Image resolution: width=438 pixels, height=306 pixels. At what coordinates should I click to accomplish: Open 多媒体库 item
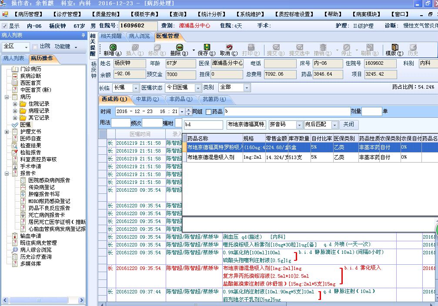[x=31, y=263]
